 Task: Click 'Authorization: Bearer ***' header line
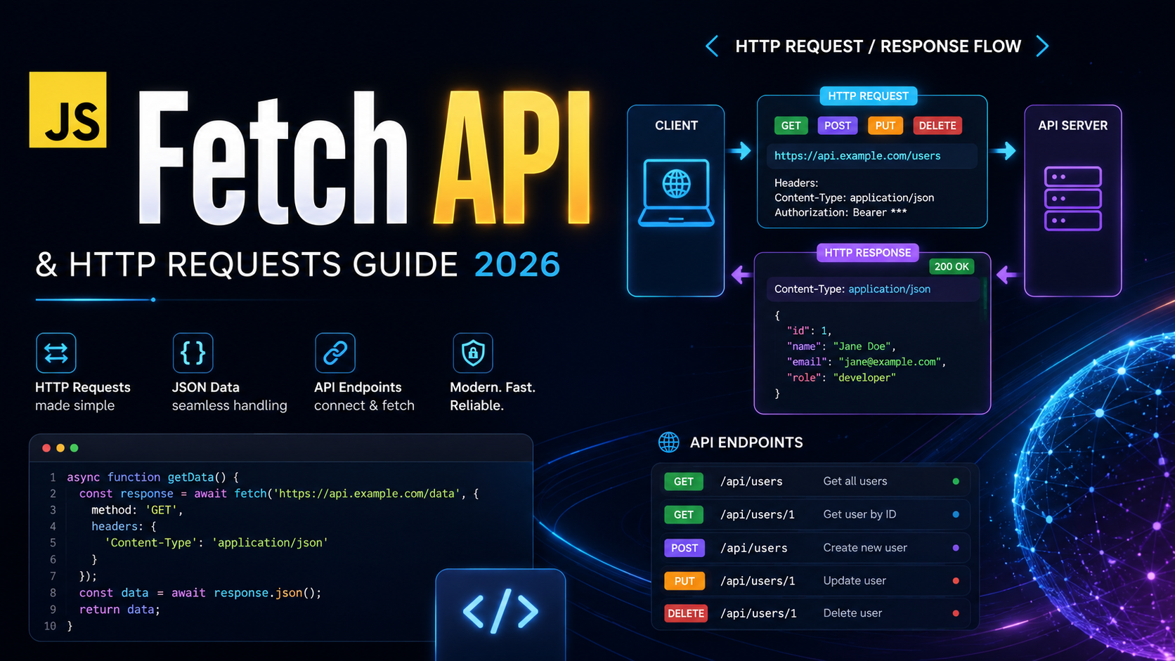(840, 213)
